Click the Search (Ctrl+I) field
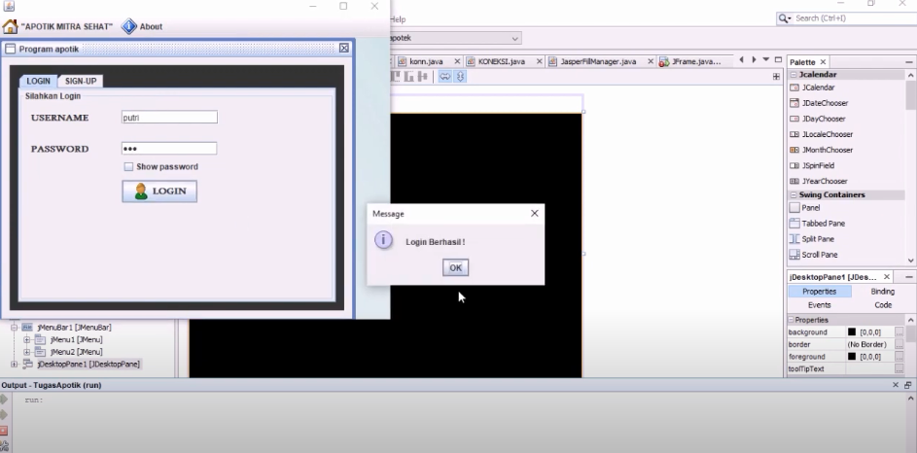This screenshot has height=453, width=917. click(854, 18)
